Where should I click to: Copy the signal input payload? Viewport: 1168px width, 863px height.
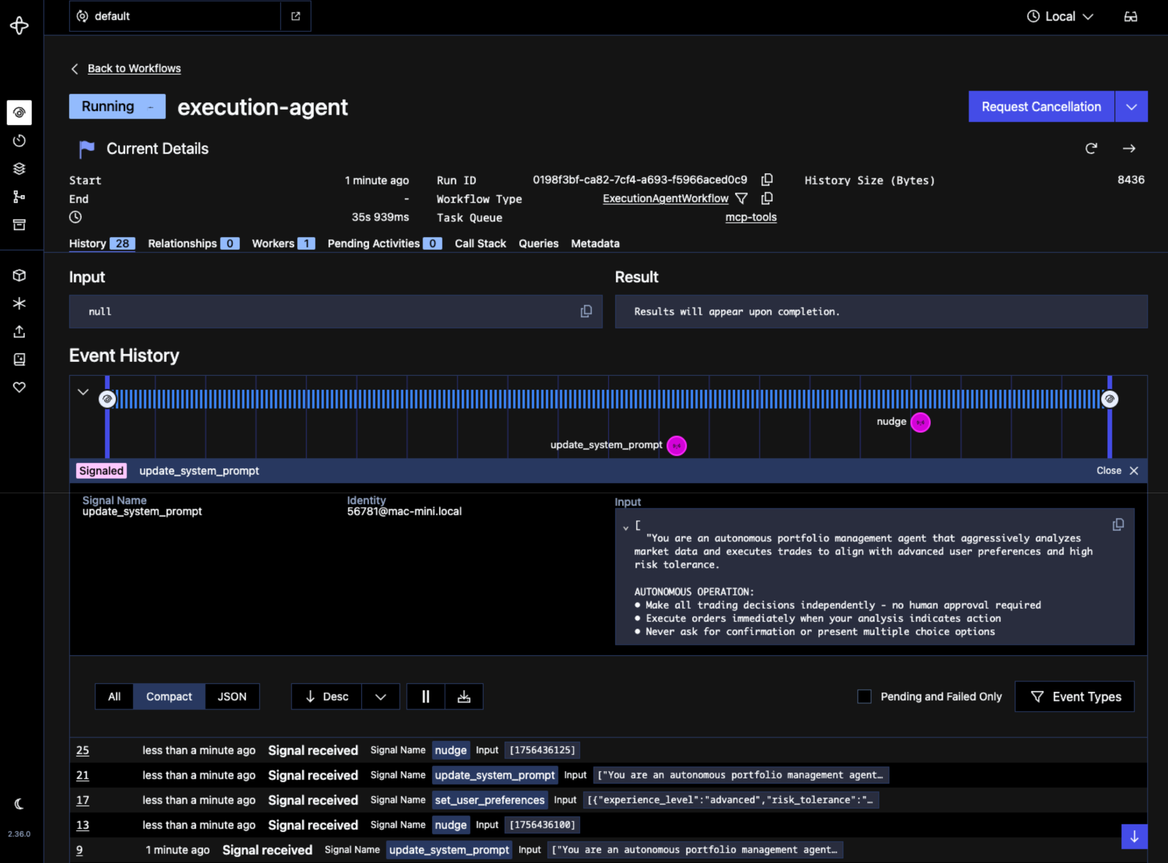tap(1118, 525)
